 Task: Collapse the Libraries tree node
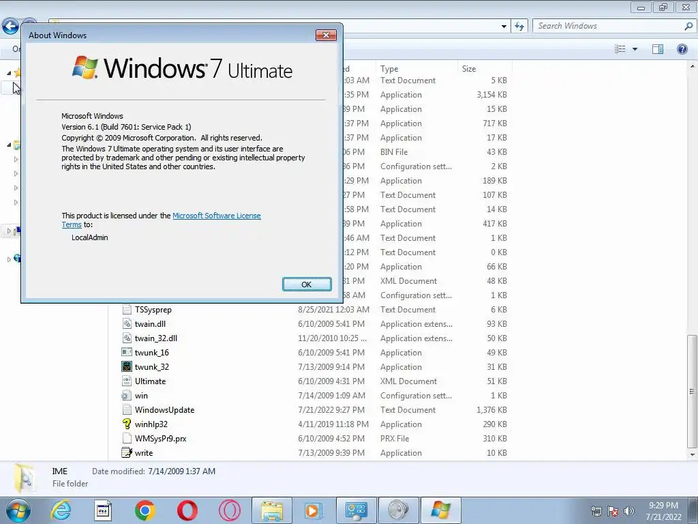click(9, 145)
